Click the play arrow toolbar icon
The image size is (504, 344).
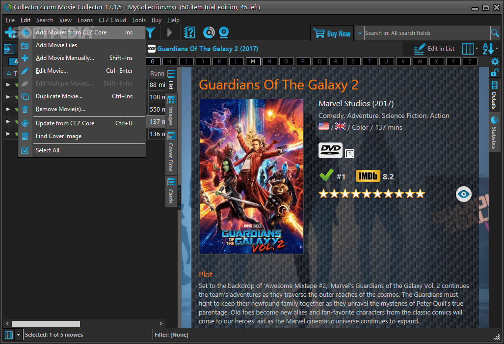coord(169,32)
